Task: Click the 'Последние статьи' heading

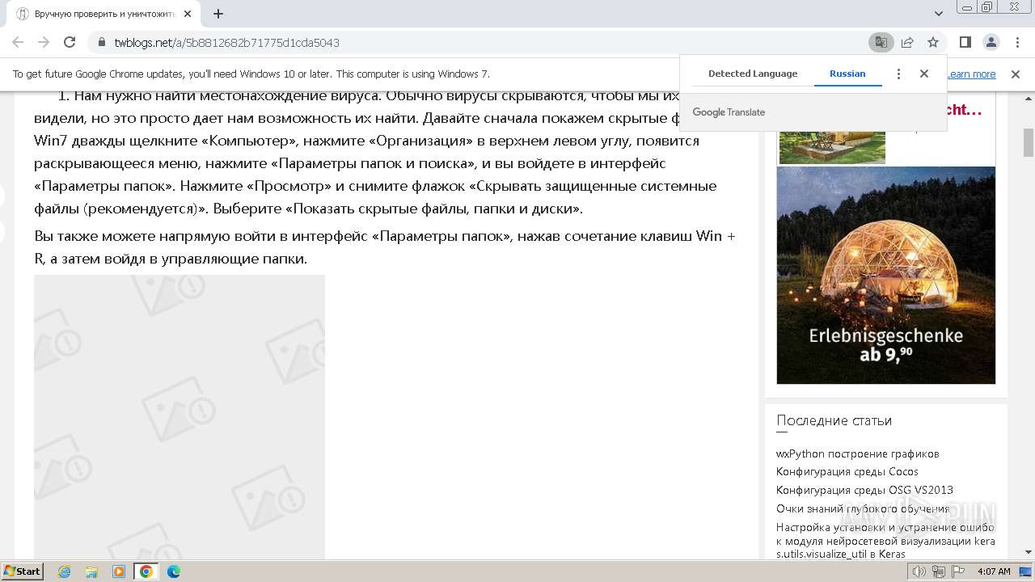Action: [834, 420]
